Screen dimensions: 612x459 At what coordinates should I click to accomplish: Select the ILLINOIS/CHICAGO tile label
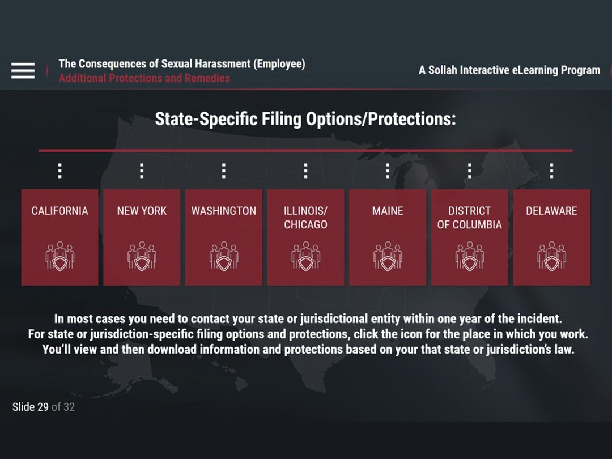tap(305, 218)
